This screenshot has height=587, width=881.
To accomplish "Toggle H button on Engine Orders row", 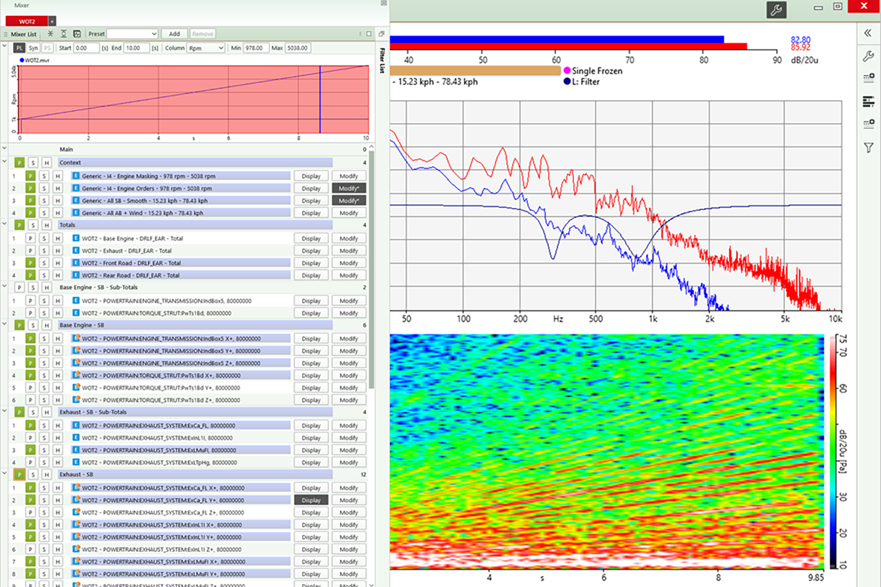I will pos(58,188).
